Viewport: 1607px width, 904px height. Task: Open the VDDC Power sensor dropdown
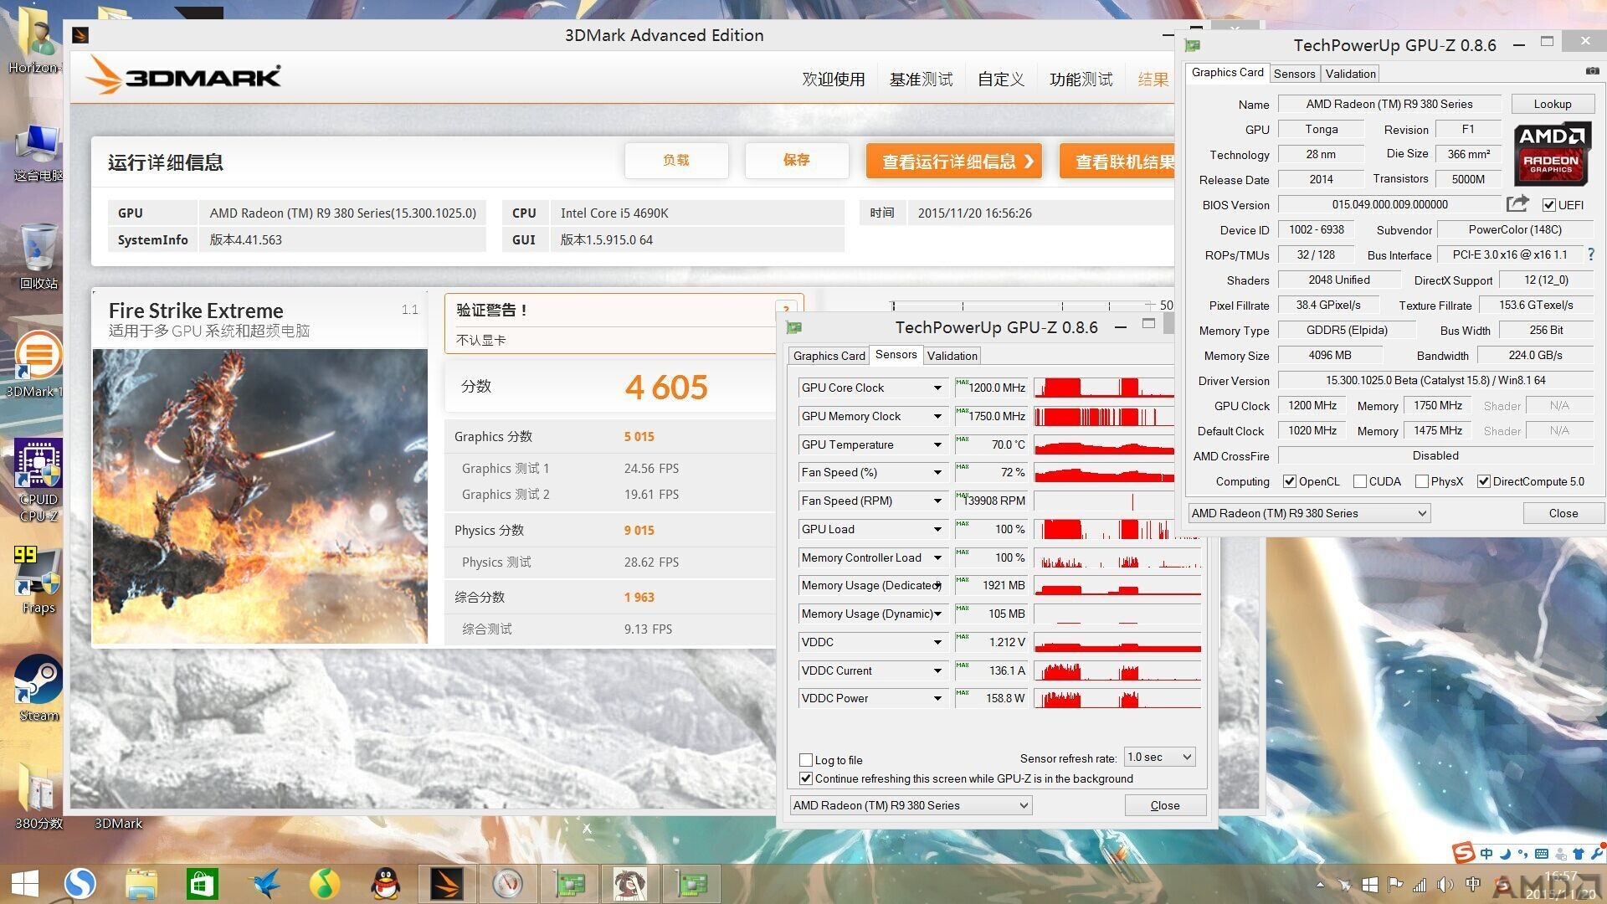point(937,698)
